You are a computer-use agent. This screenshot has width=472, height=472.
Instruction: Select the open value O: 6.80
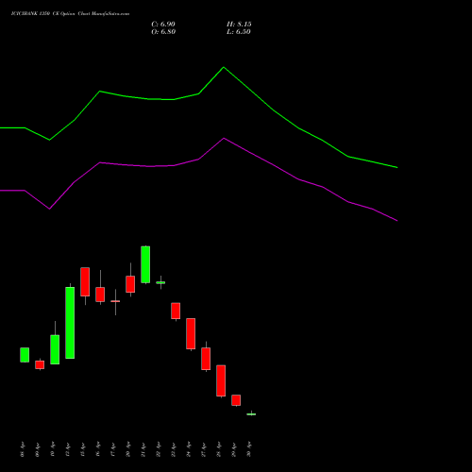tap(163, 32)
